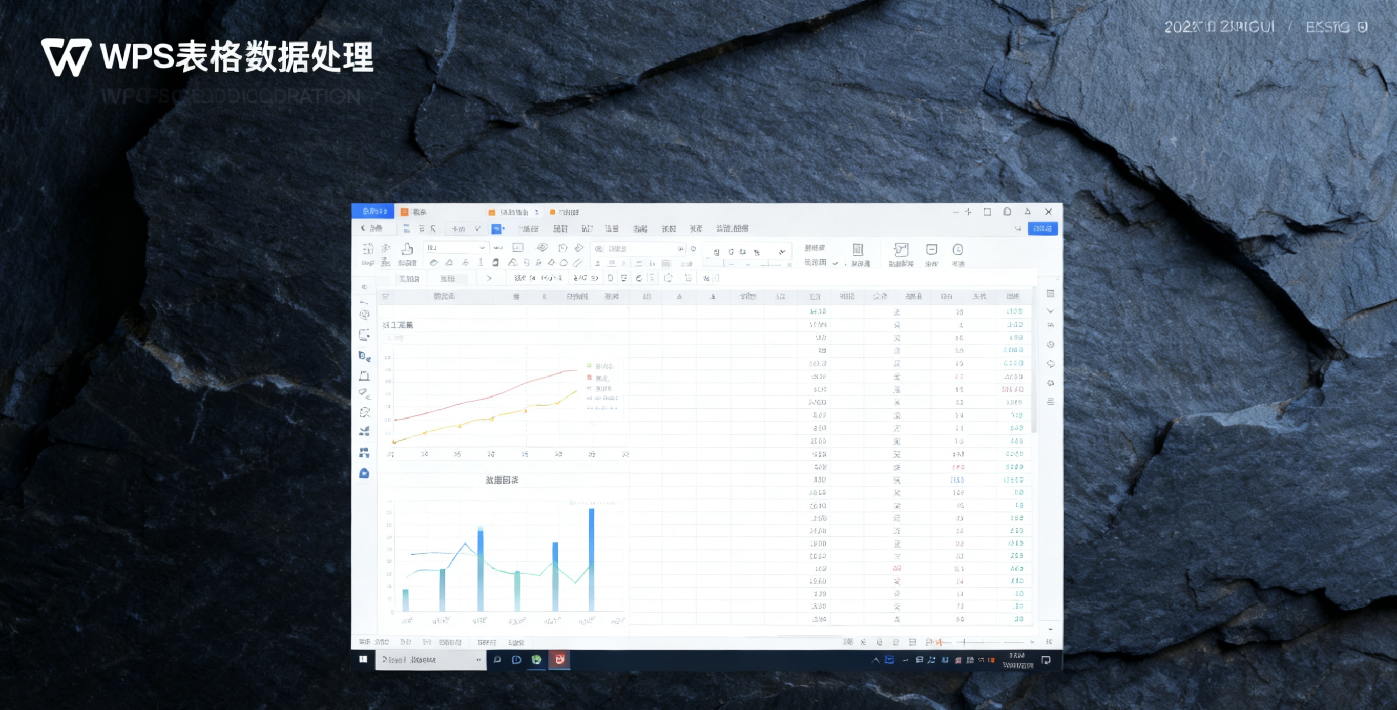Click the taskbar search box
Screen dimensions: 1397x710
click(430, 660)
